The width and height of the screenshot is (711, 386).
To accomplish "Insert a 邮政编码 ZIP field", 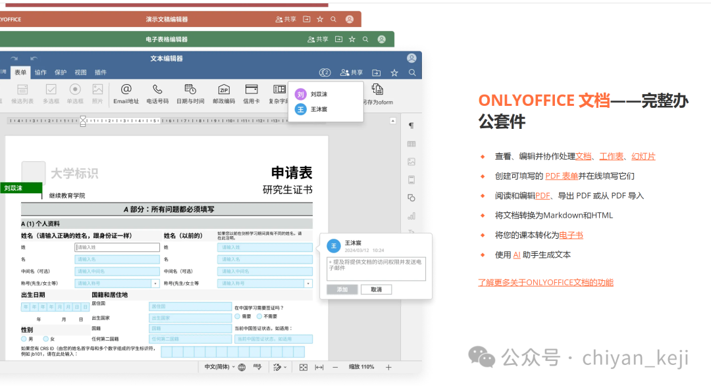I will coord(224,93).
